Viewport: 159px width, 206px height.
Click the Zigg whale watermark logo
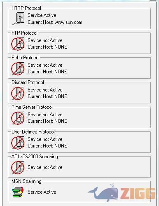pos(122,193)
